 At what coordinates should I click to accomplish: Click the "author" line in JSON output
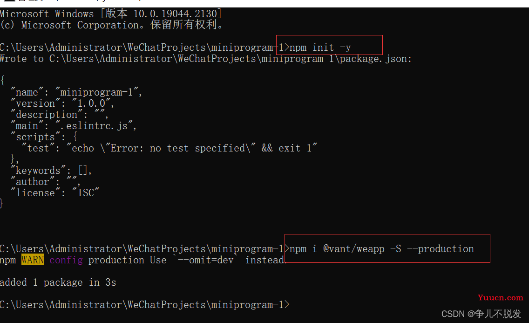point(46,182)
